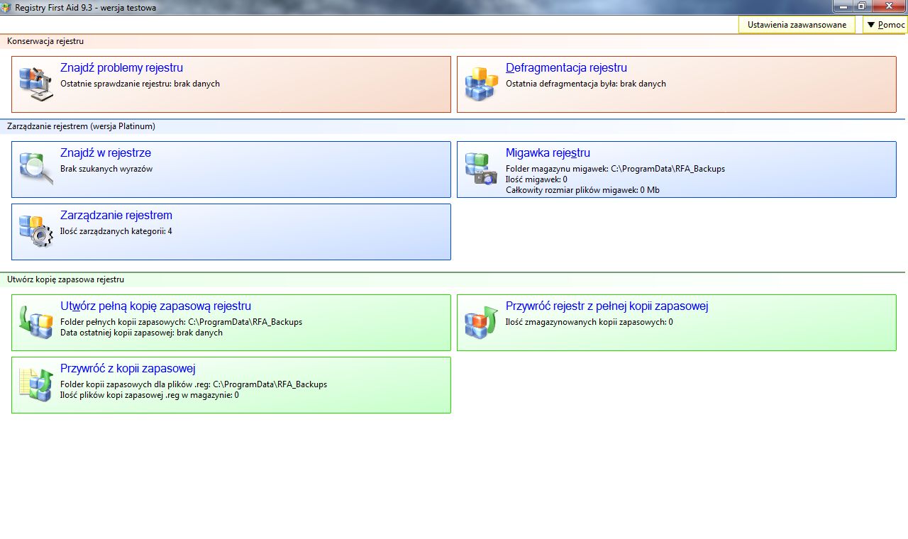Click text 'Data ostatniej kopii zapasowej: brak danych'
The width and height of the screenshot is (908, 539).
coord(141,333)
